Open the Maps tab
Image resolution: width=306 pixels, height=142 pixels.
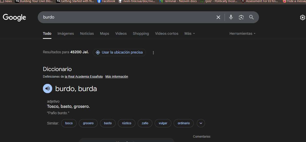[x=104, y=33]
